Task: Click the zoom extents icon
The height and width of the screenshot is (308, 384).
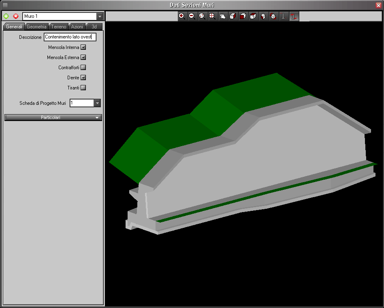Action: pyautogui.click(x=212, y=16)
